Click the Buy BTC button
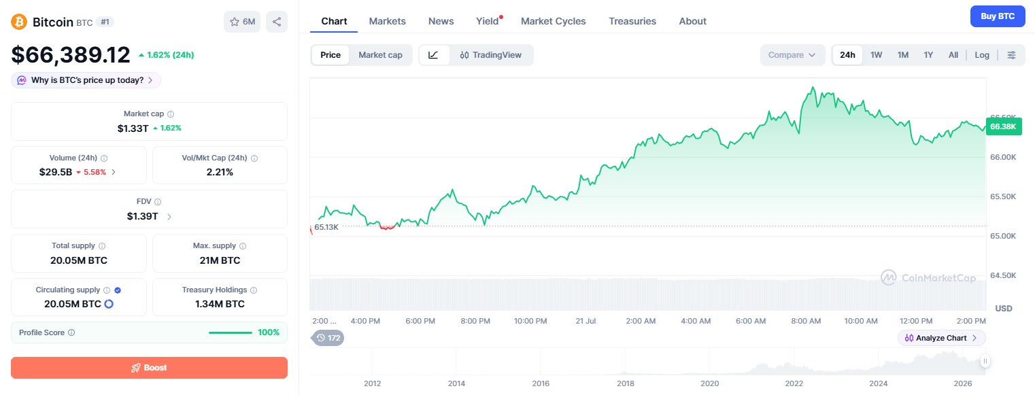Viewport: 1035px width, 395px height. 998,16
